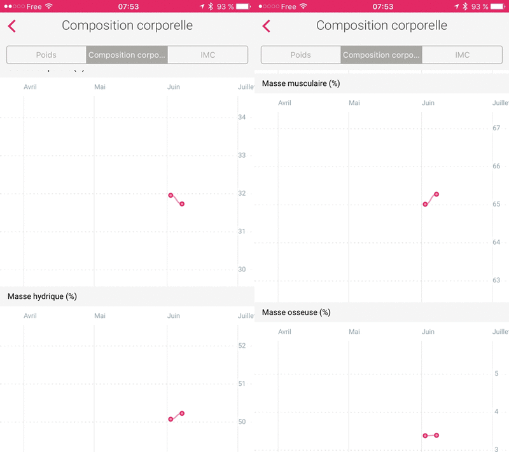Tap the second data point on the 30-34 chart

click(182, 204)
